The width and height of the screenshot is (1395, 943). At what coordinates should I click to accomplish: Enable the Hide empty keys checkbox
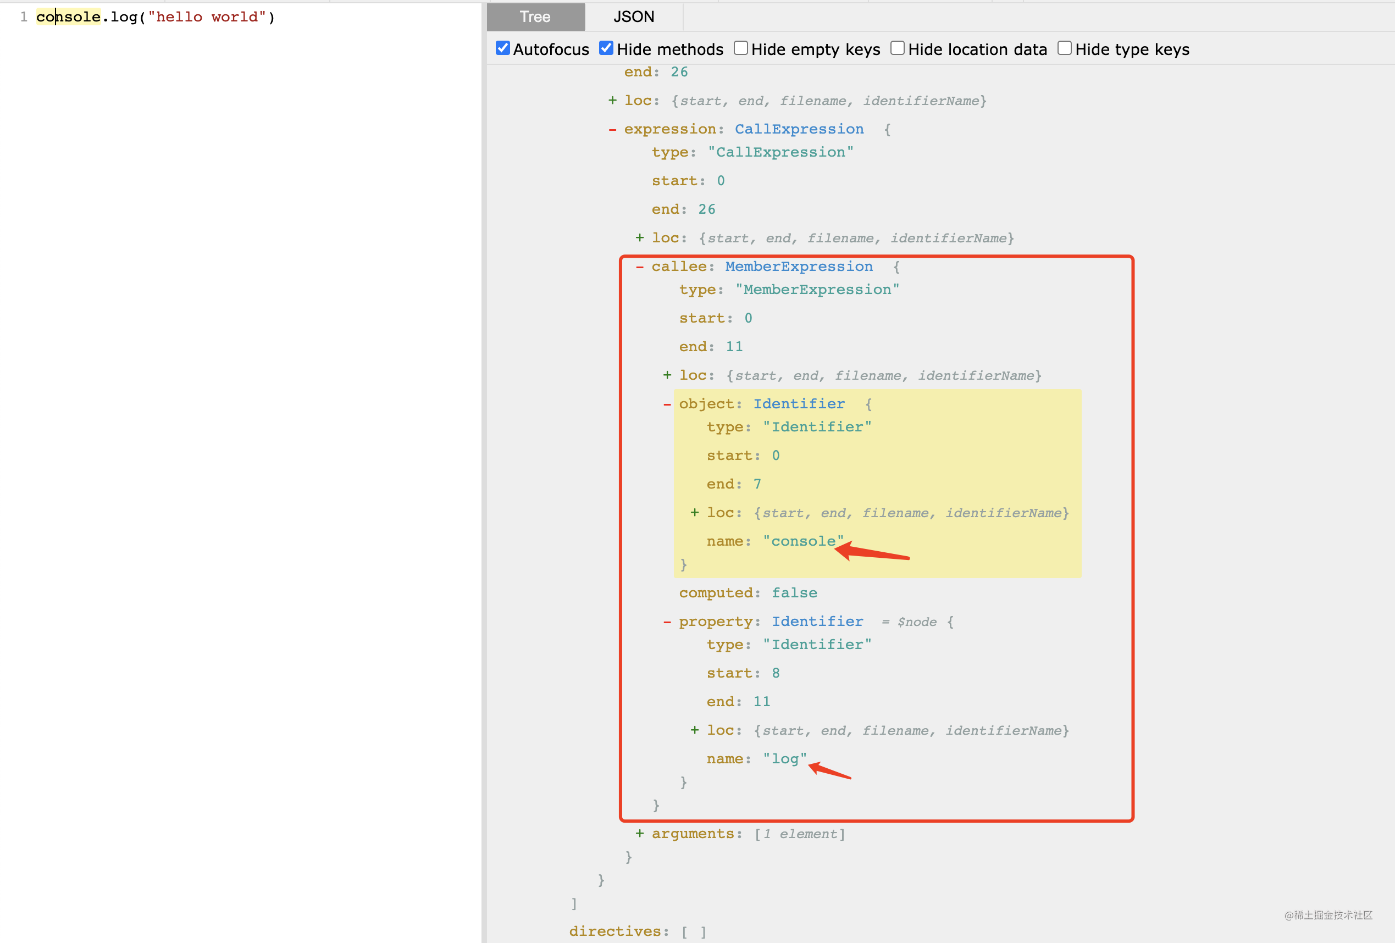pyautogui.click(x=741, y=48)
